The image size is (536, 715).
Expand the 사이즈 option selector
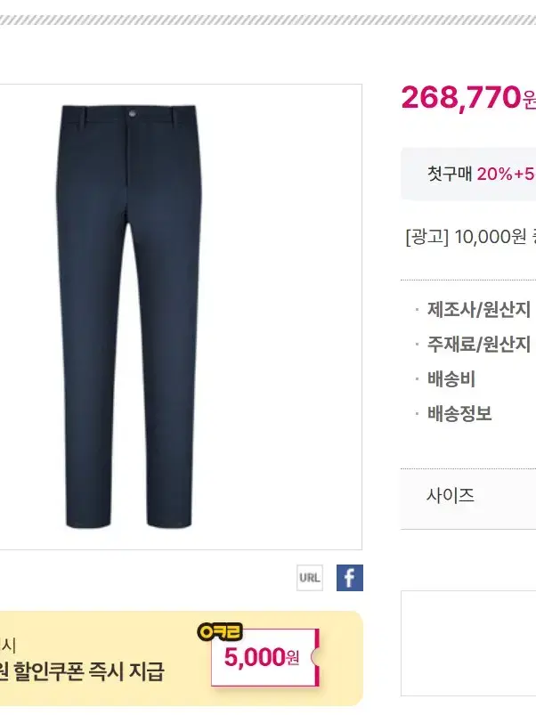[468, 495]
